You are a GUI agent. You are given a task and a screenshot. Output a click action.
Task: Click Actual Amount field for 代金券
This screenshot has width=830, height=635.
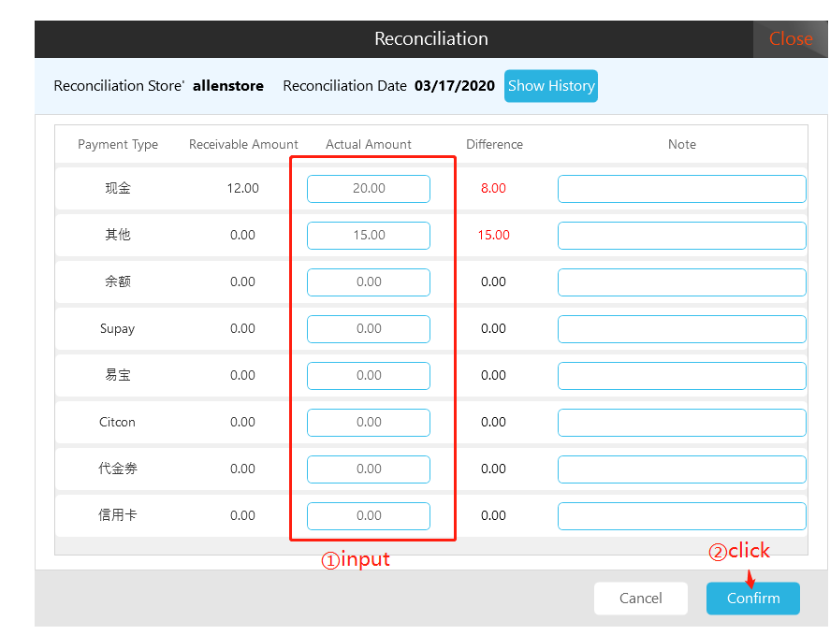point(369,469)
